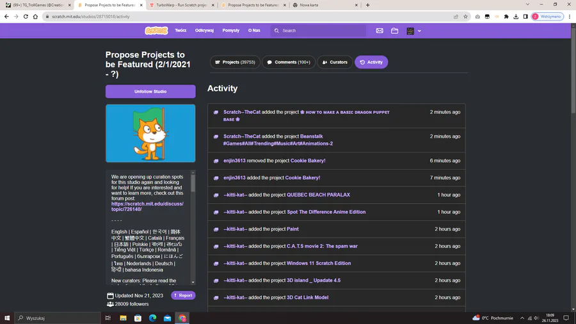Click the share page icon in address bar

456,17
